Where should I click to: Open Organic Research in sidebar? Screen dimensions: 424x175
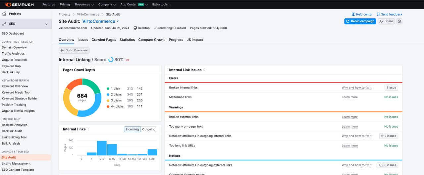(x=14, y=60)
